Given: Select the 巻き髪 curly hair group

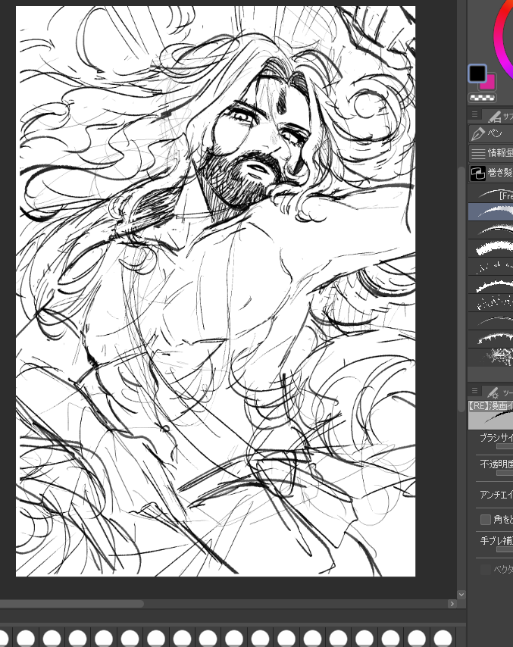Looking at the screenshot, I should [x=491, y=173].
